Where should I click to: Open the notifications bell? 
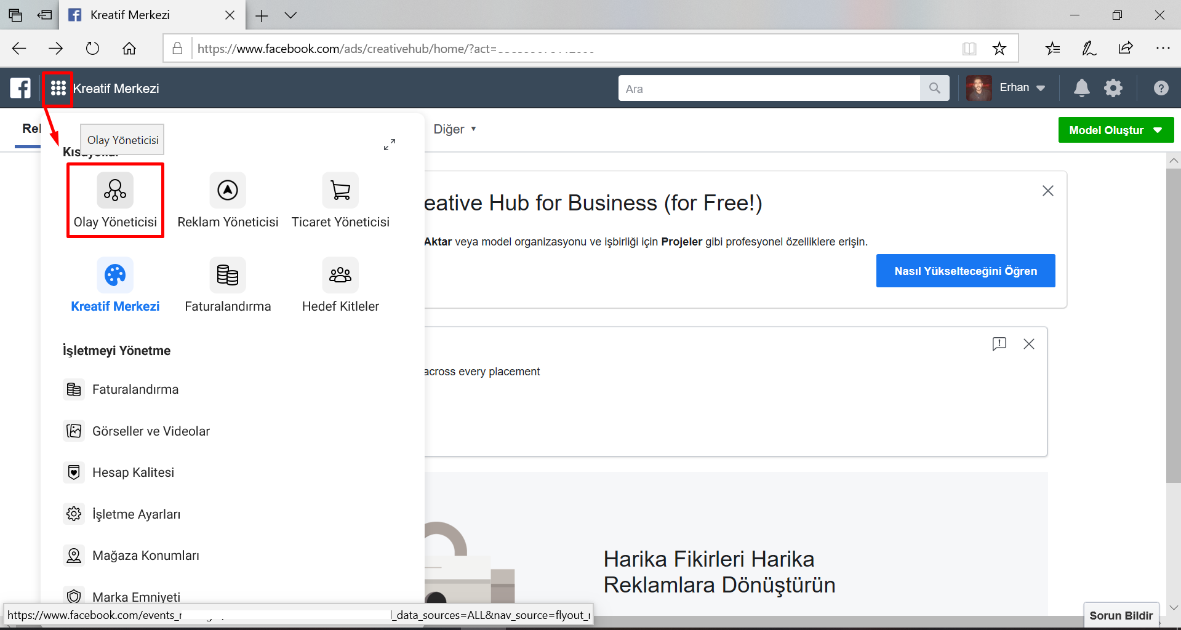1082,88
